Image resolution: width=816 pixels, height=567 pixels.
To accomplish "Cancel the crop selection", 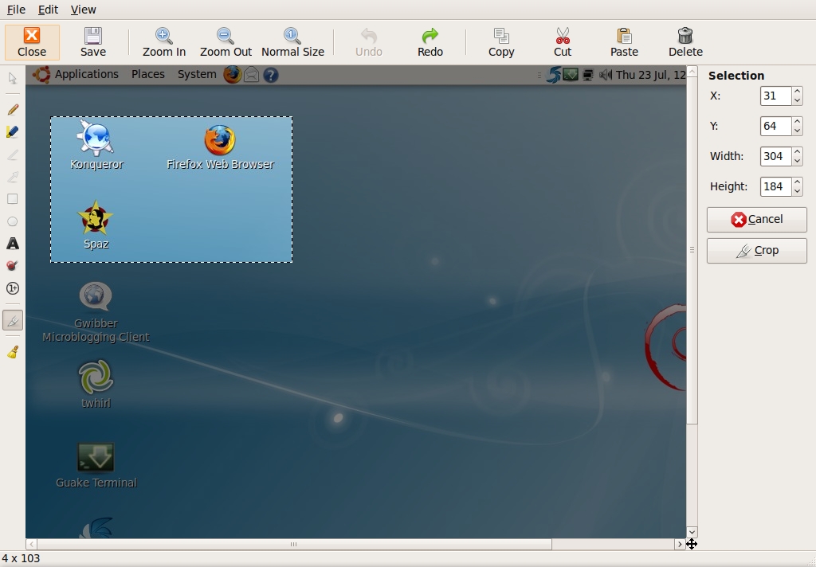I will tap(757, 220).
